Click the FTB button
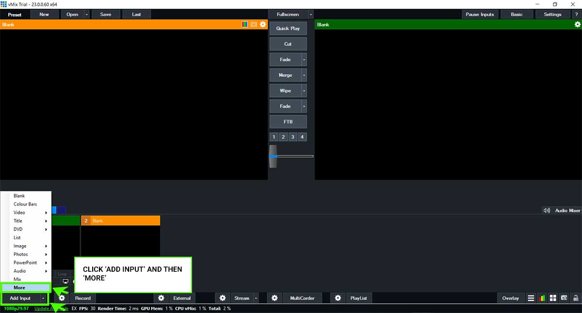 coord(288,122)
